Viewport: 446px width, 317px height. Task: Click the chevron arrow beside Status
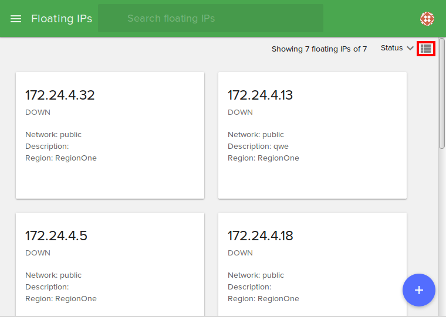(410, 49)
